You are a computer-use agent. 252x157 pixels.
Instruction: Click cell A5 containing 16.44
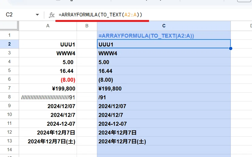(48, 70)
